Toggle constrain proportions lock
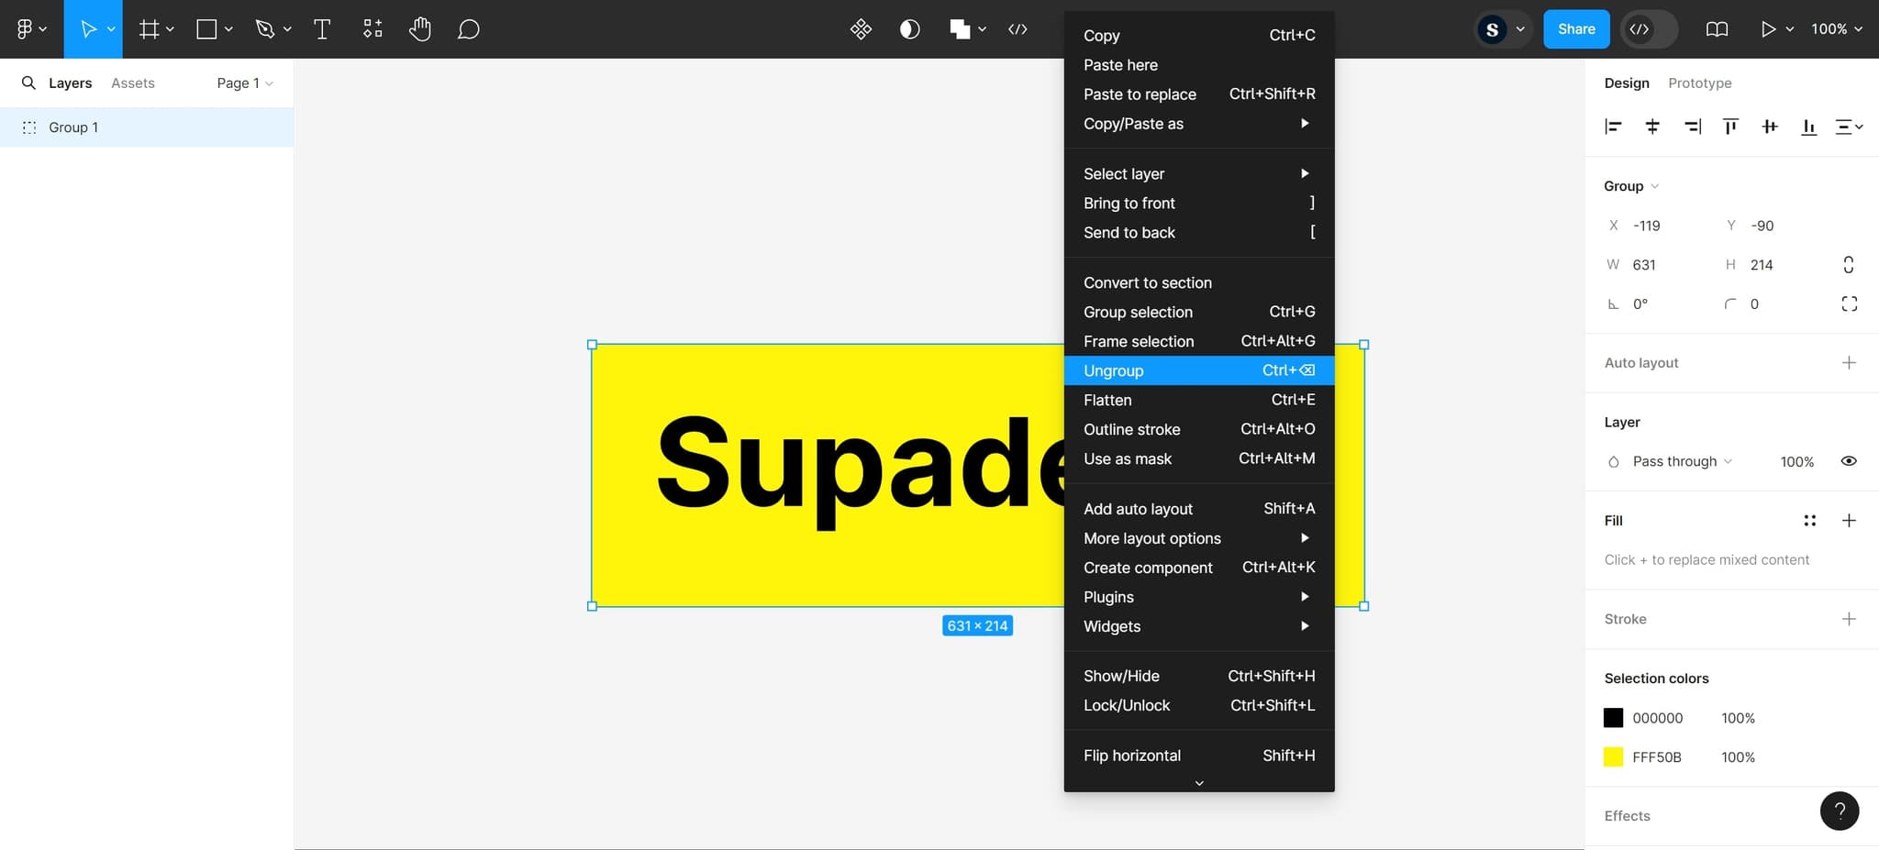 click(x=1849, y=265)
